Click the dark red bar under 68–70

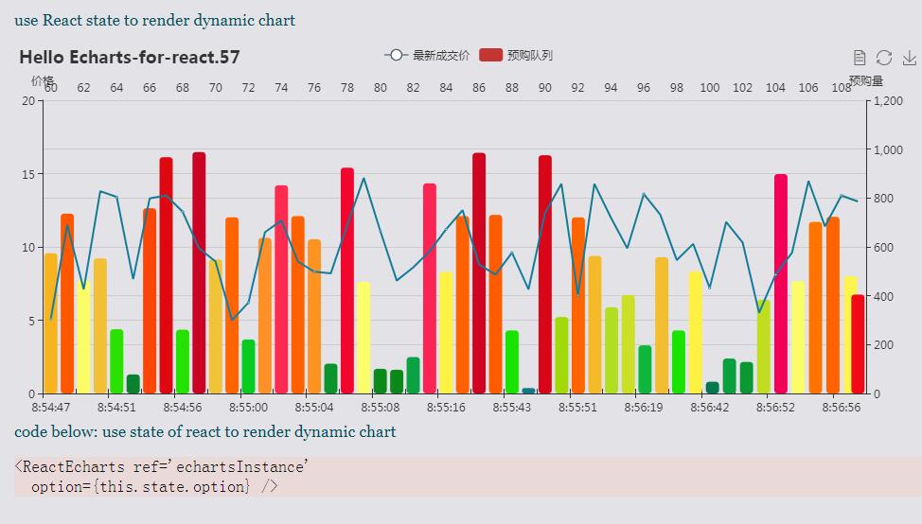point(200,272)
